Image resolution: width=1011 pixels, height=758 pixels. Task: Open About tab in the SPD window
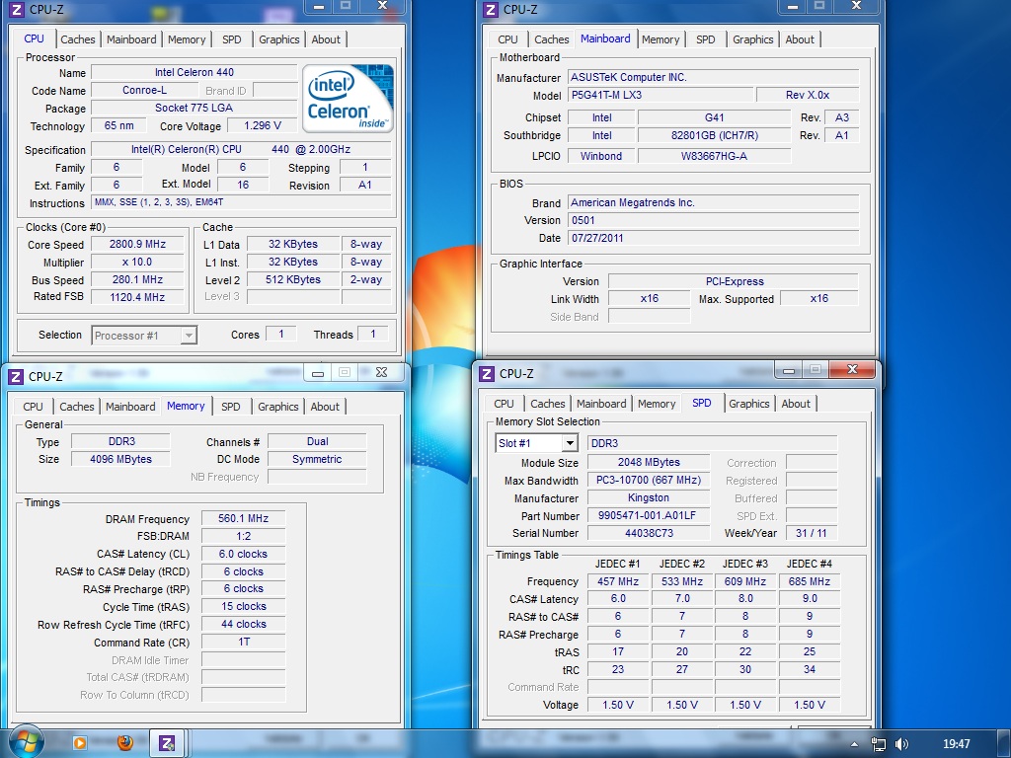coord(796,404)
